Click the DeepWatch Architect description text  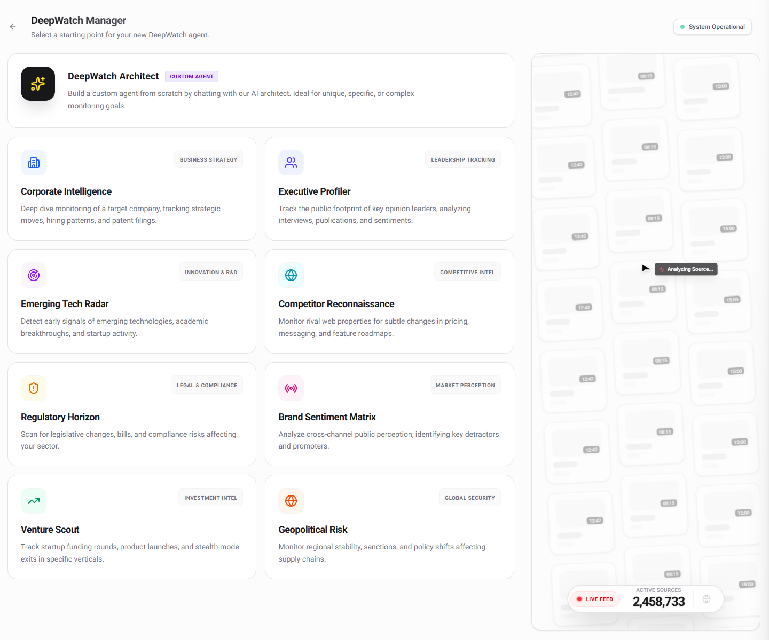pyautogui.click(x=241, y=100)
